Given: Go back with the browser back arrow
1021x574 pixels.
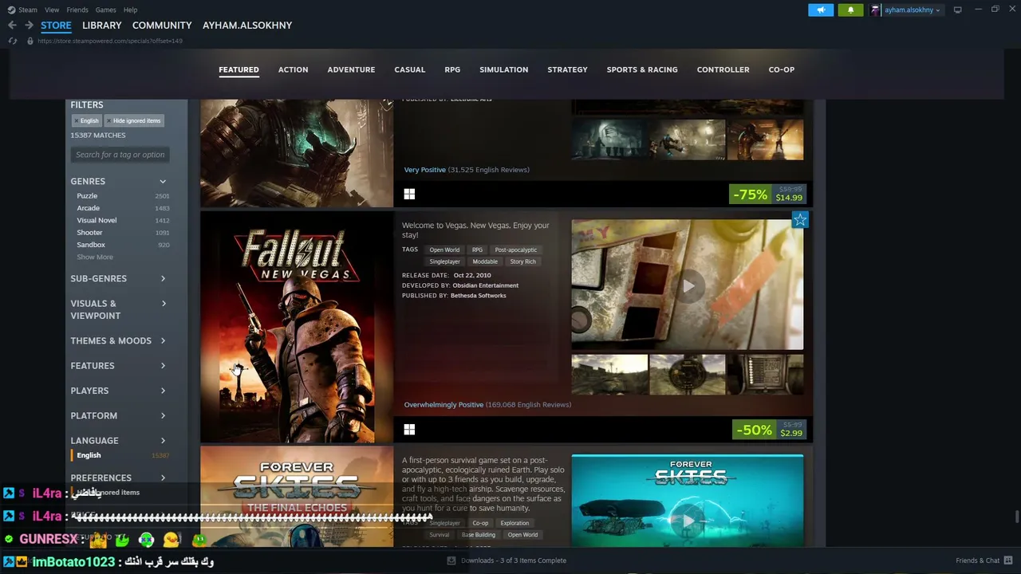Looking at the screenshot, I should pyautogui.click(x=12, y=26).
